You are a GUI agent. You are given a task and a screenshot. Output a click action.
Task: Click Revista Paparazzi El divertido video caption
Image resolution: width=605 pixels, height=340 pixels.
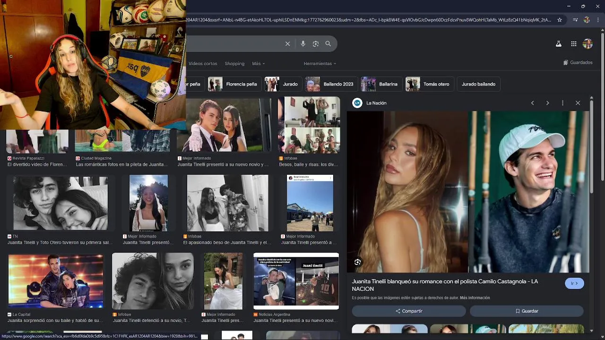coord(37,164)
